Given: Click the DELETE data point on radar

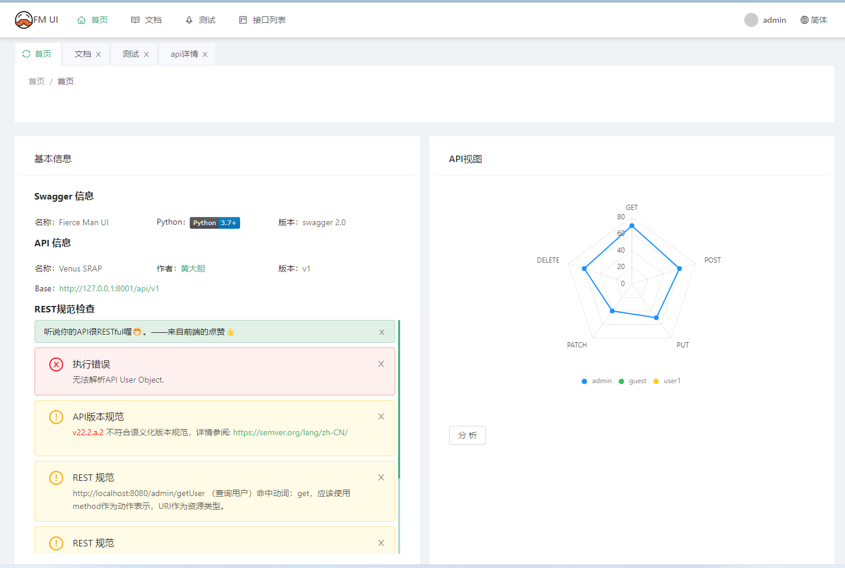Looking at the screenshot, I should click(584, 268).
